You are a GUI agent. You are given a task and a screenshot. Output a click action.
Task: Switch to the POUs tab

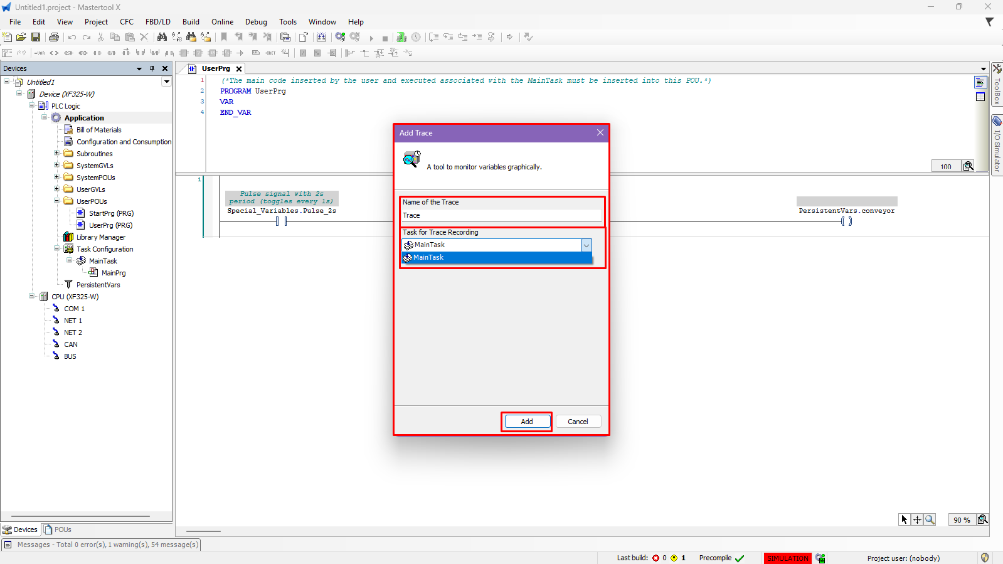coord(58,529)
